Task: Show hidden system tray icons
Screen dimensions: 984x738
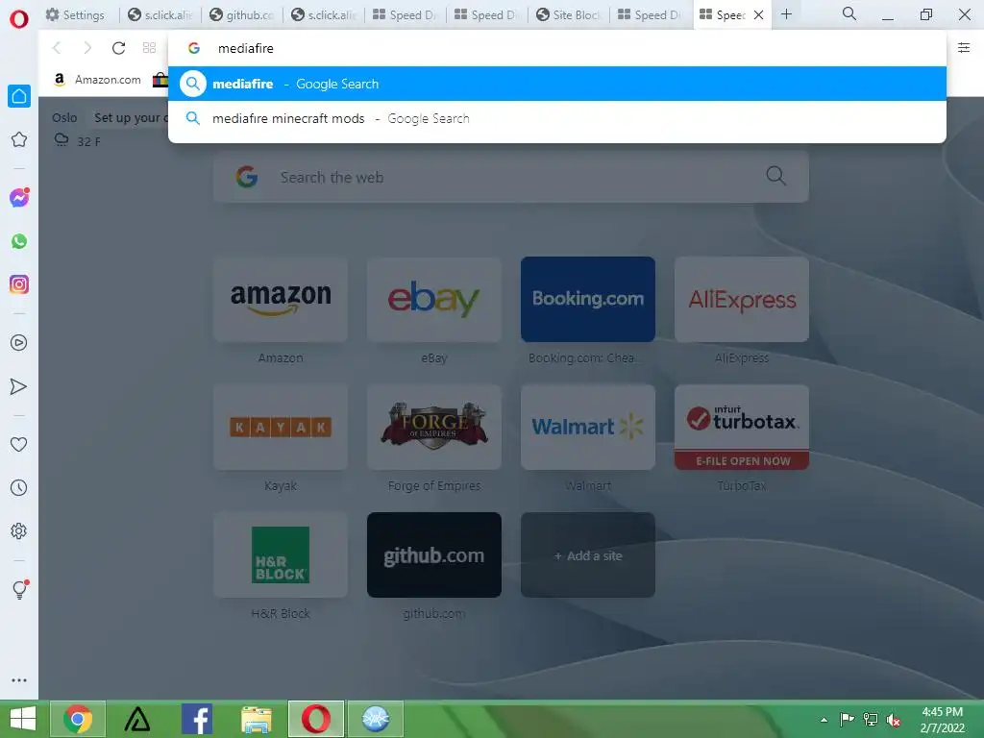Action: pos(824,720)
